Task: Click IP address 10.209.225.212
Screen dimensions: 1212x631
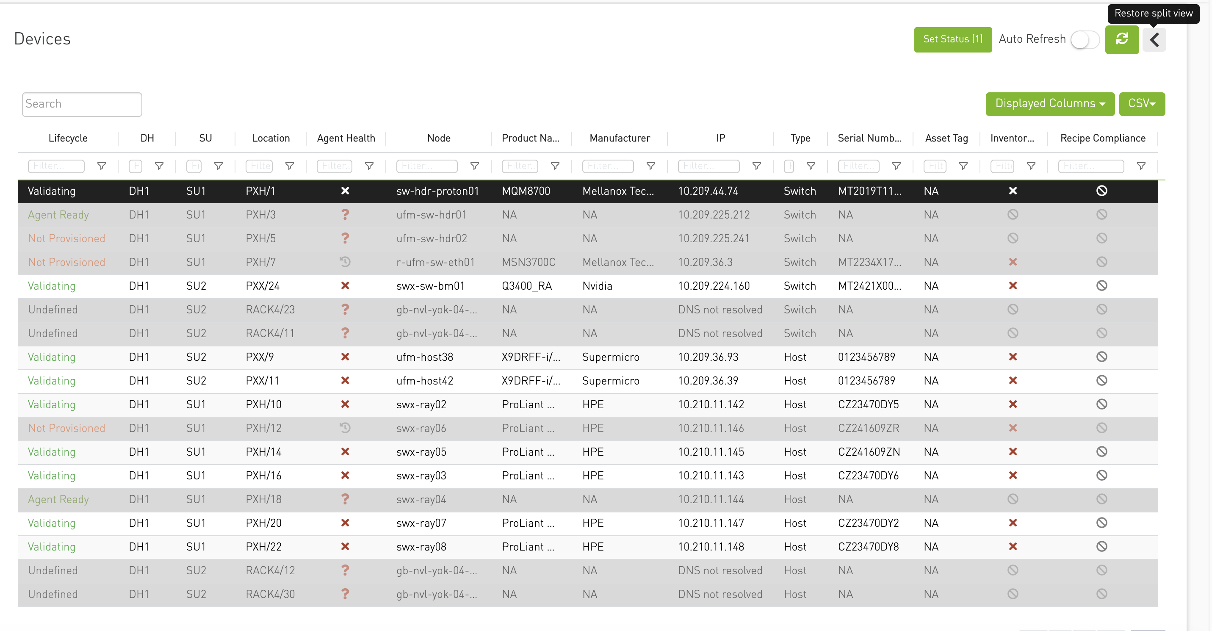Action: coord(714,215)
